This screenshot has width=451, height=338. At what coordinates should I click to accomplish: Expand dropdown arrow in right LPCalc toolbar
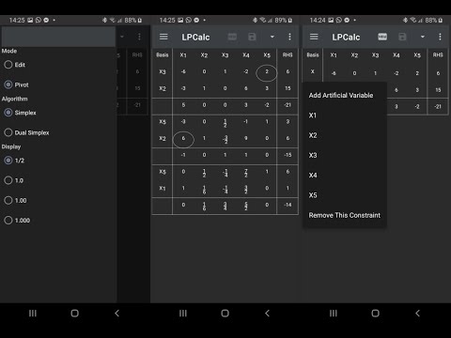(423, 37)
